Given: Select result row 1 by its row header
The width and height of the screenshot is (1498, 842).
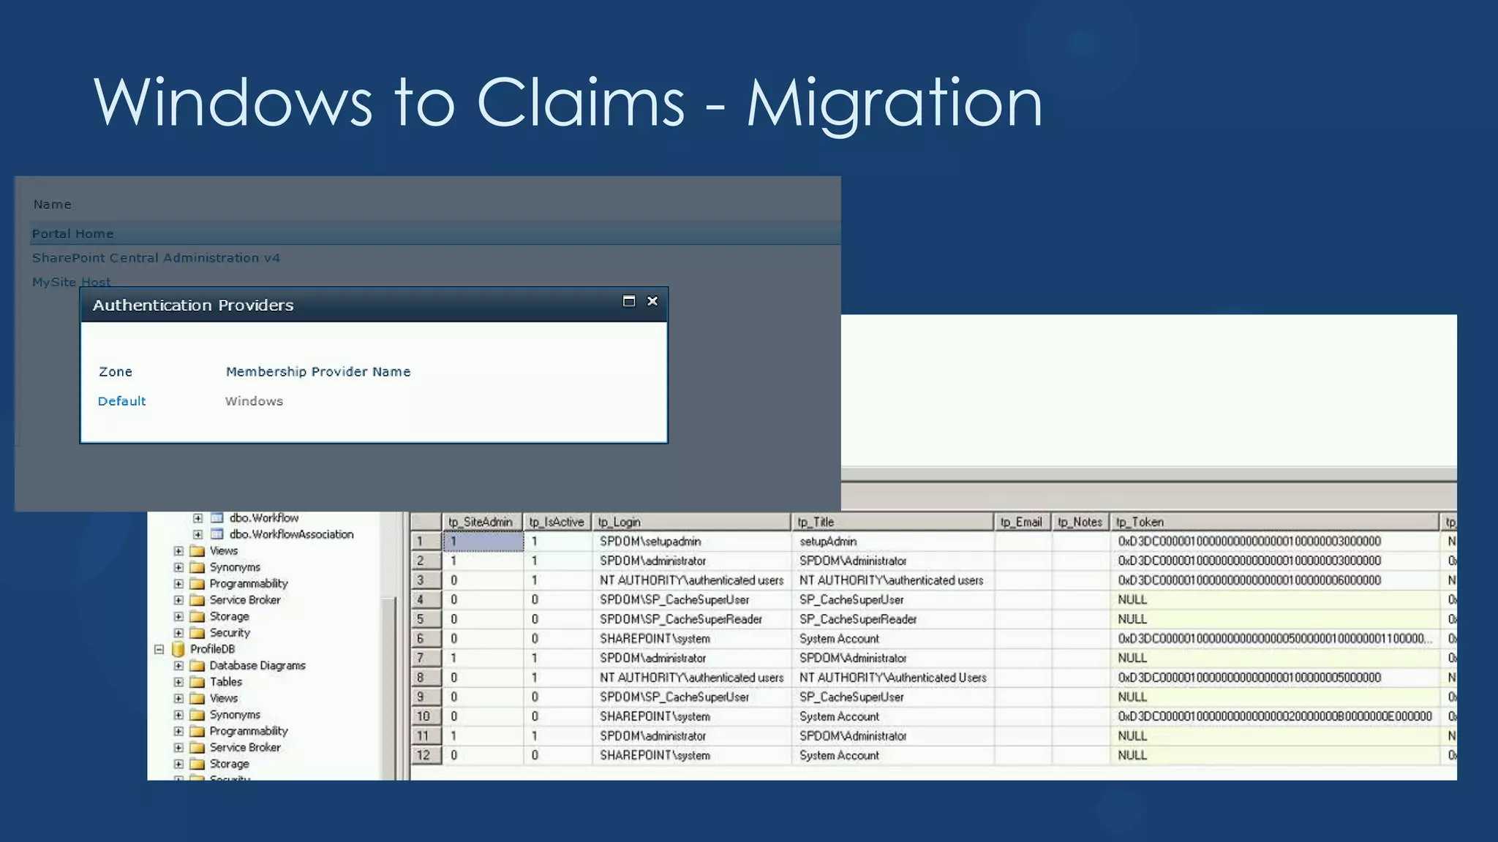Looking at the screenshot, I should [426, 542].
